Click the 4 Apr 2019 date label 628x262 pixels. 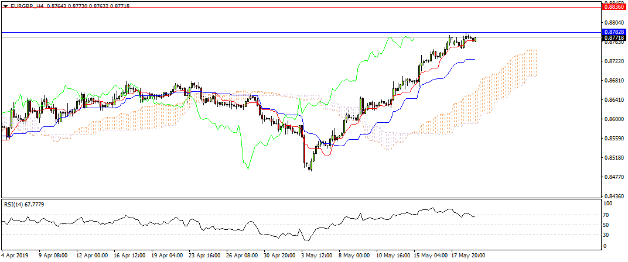[16, 256]
